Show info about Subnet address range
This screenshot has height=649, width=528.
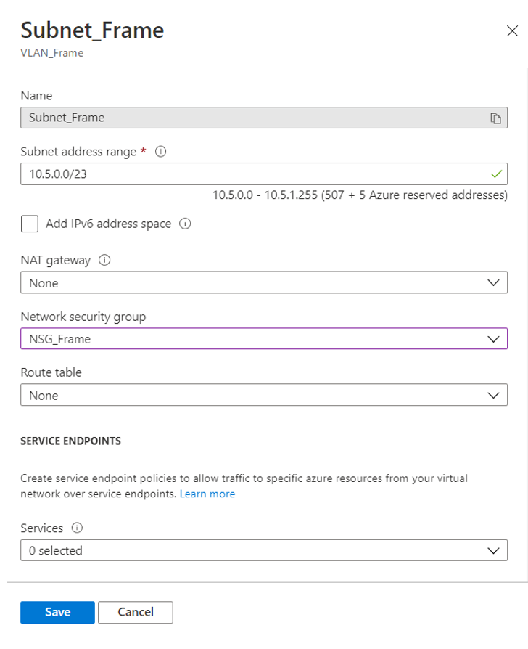161,152
